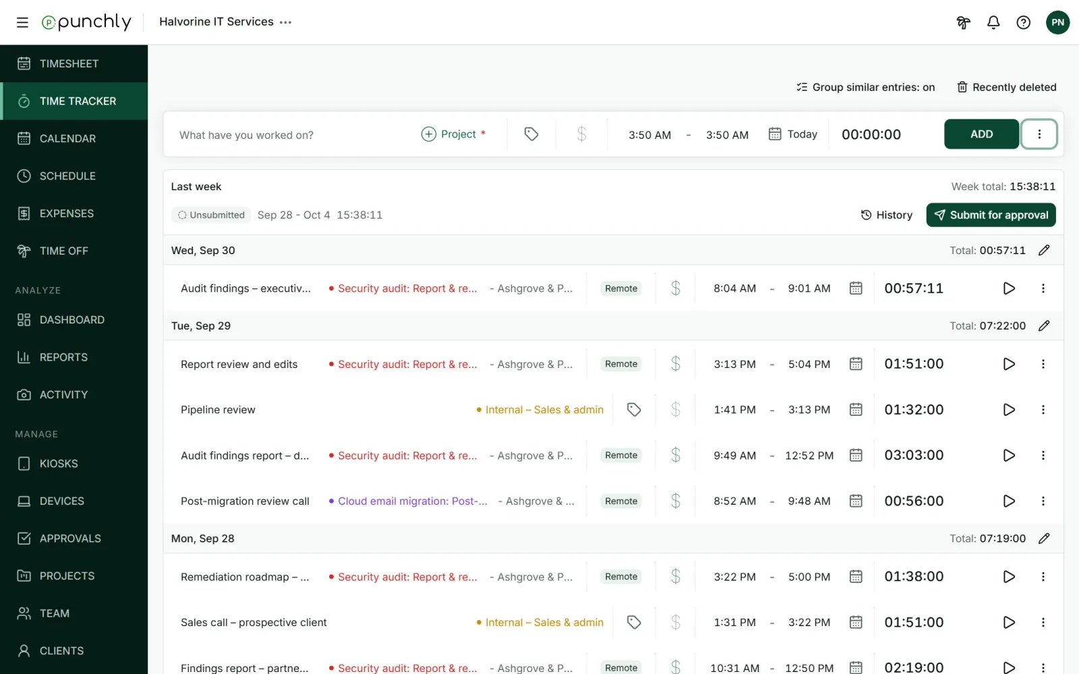The height and width of the screenshot is (674, 1079).
Task: Toggle billable on Sales call entry
Action: (x=676, y=623)
